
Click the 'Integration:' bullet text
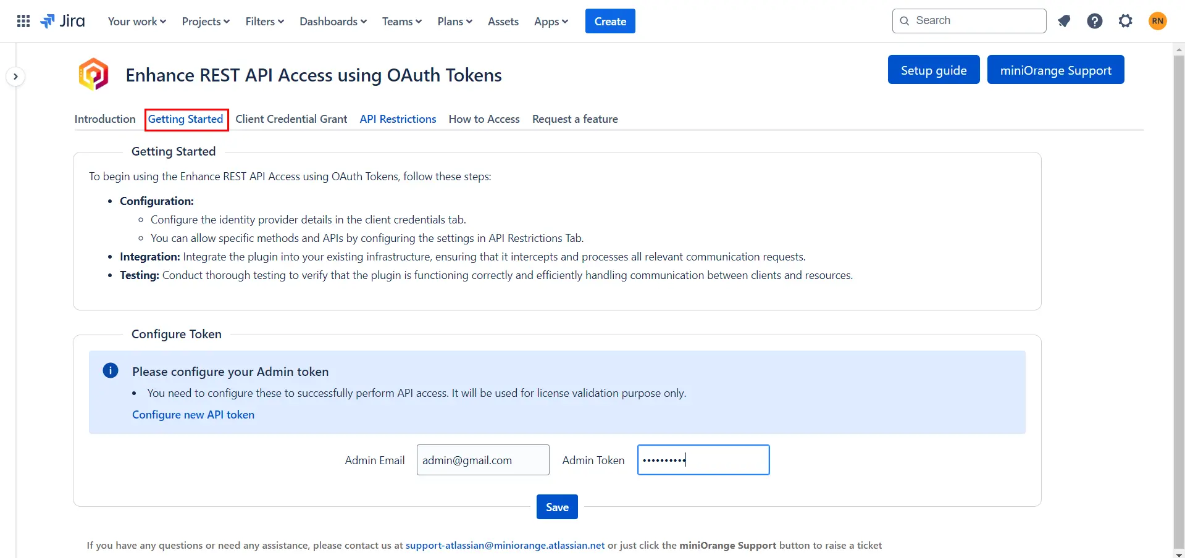(x=150, y=256)
